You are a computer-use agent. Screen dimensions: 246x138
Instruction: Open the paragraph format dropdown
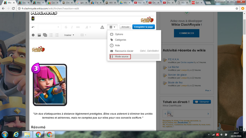pos(50,27)
